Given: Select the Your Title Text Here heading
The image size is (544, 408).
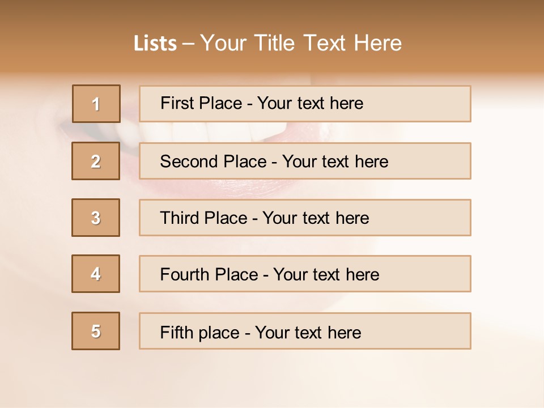Looking at the screenshot, I should (x=300, y=44).
